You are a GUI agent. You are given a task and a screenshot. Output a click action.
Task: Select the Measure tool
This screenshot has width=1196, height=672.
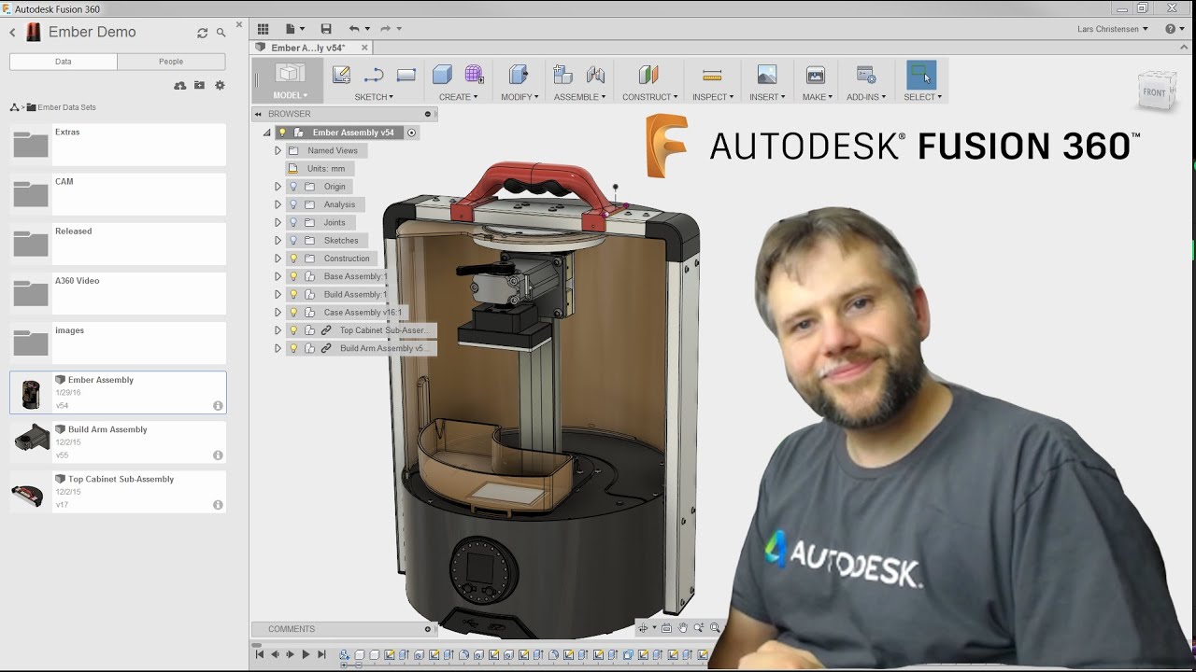(x=712, y=75)
